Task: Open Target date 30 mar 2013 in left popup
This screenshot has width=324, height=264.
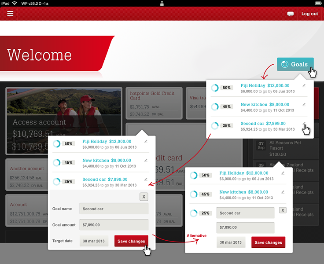Action: click(x=94, y=241)
